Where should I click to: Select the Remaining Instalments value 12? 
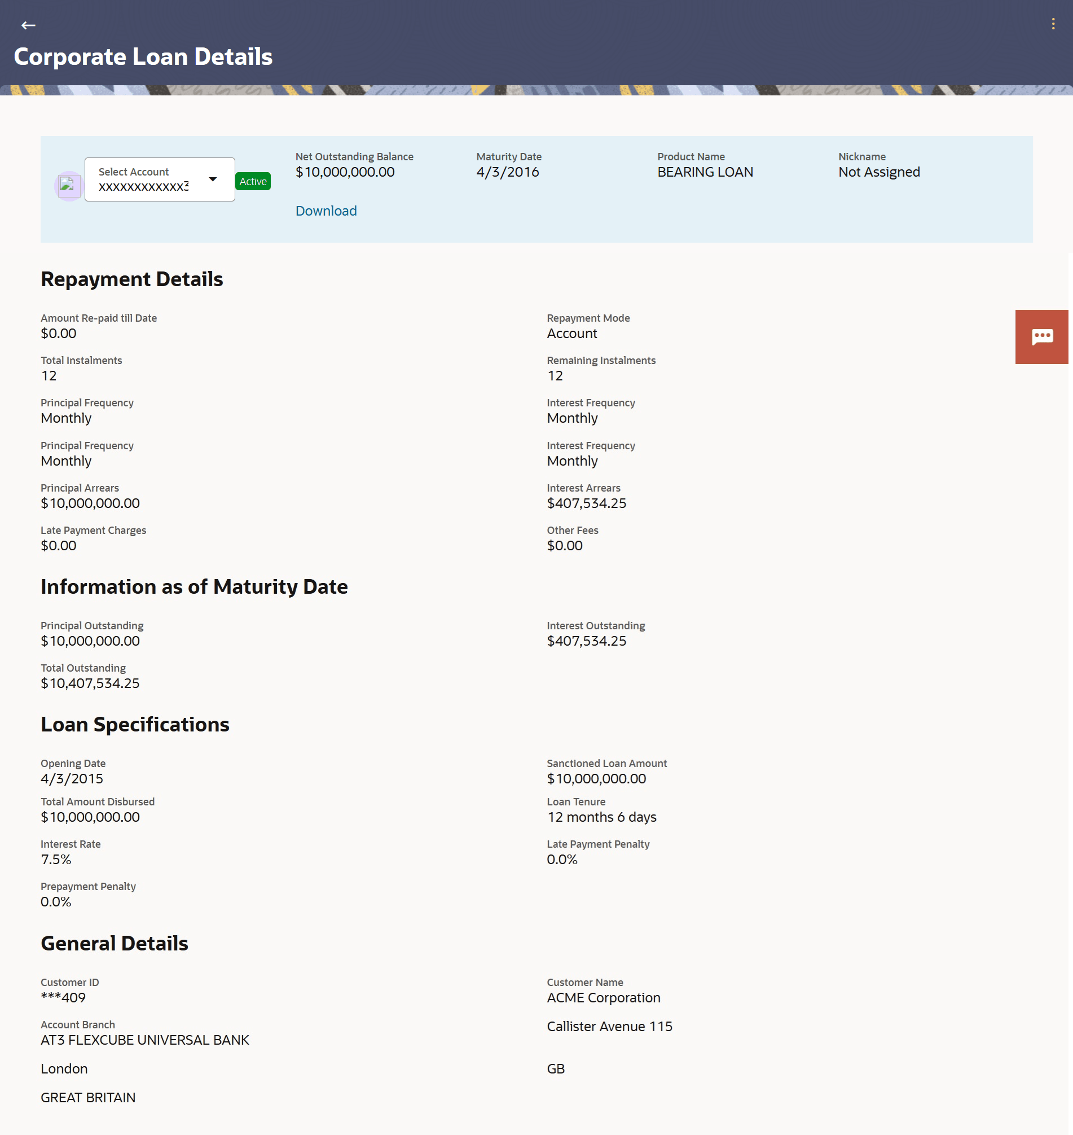pos(555,376)
